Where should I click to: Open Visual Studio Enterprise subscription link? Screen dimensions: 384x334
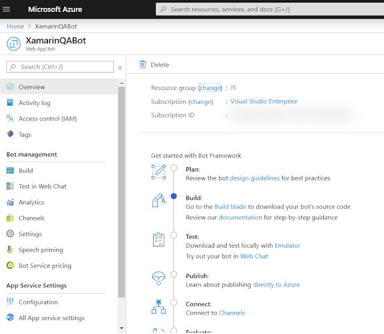pos(264,101)
